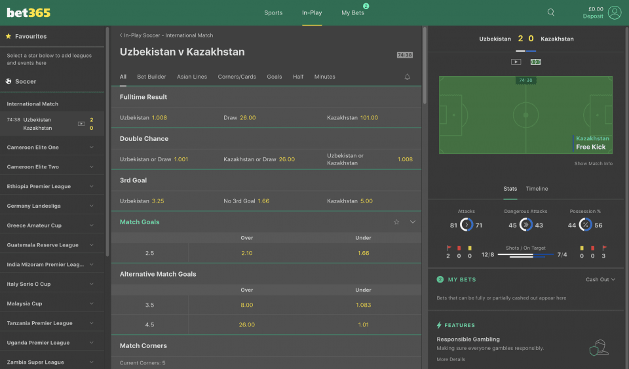Select Over 2.5 goals at 2.10
629x369 pixels.
[247, 253]
